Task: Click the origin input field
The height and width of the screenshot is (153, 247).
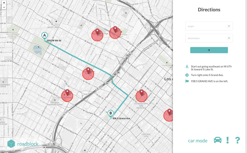Action: 209,26
